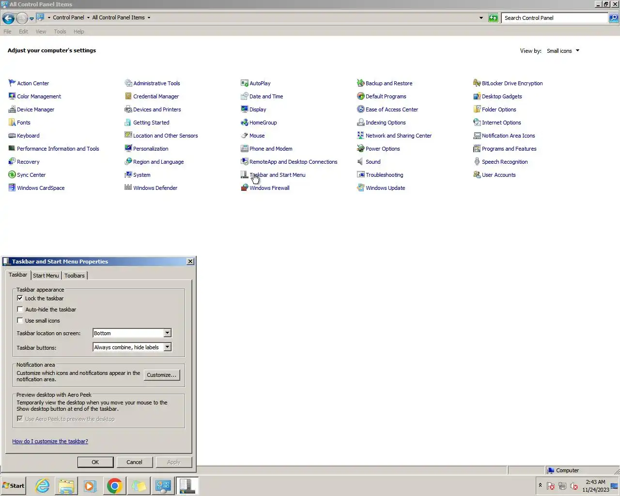Open the Edit menu
Image resolution: width=620 pixels, height=496 pixels.
23,31
